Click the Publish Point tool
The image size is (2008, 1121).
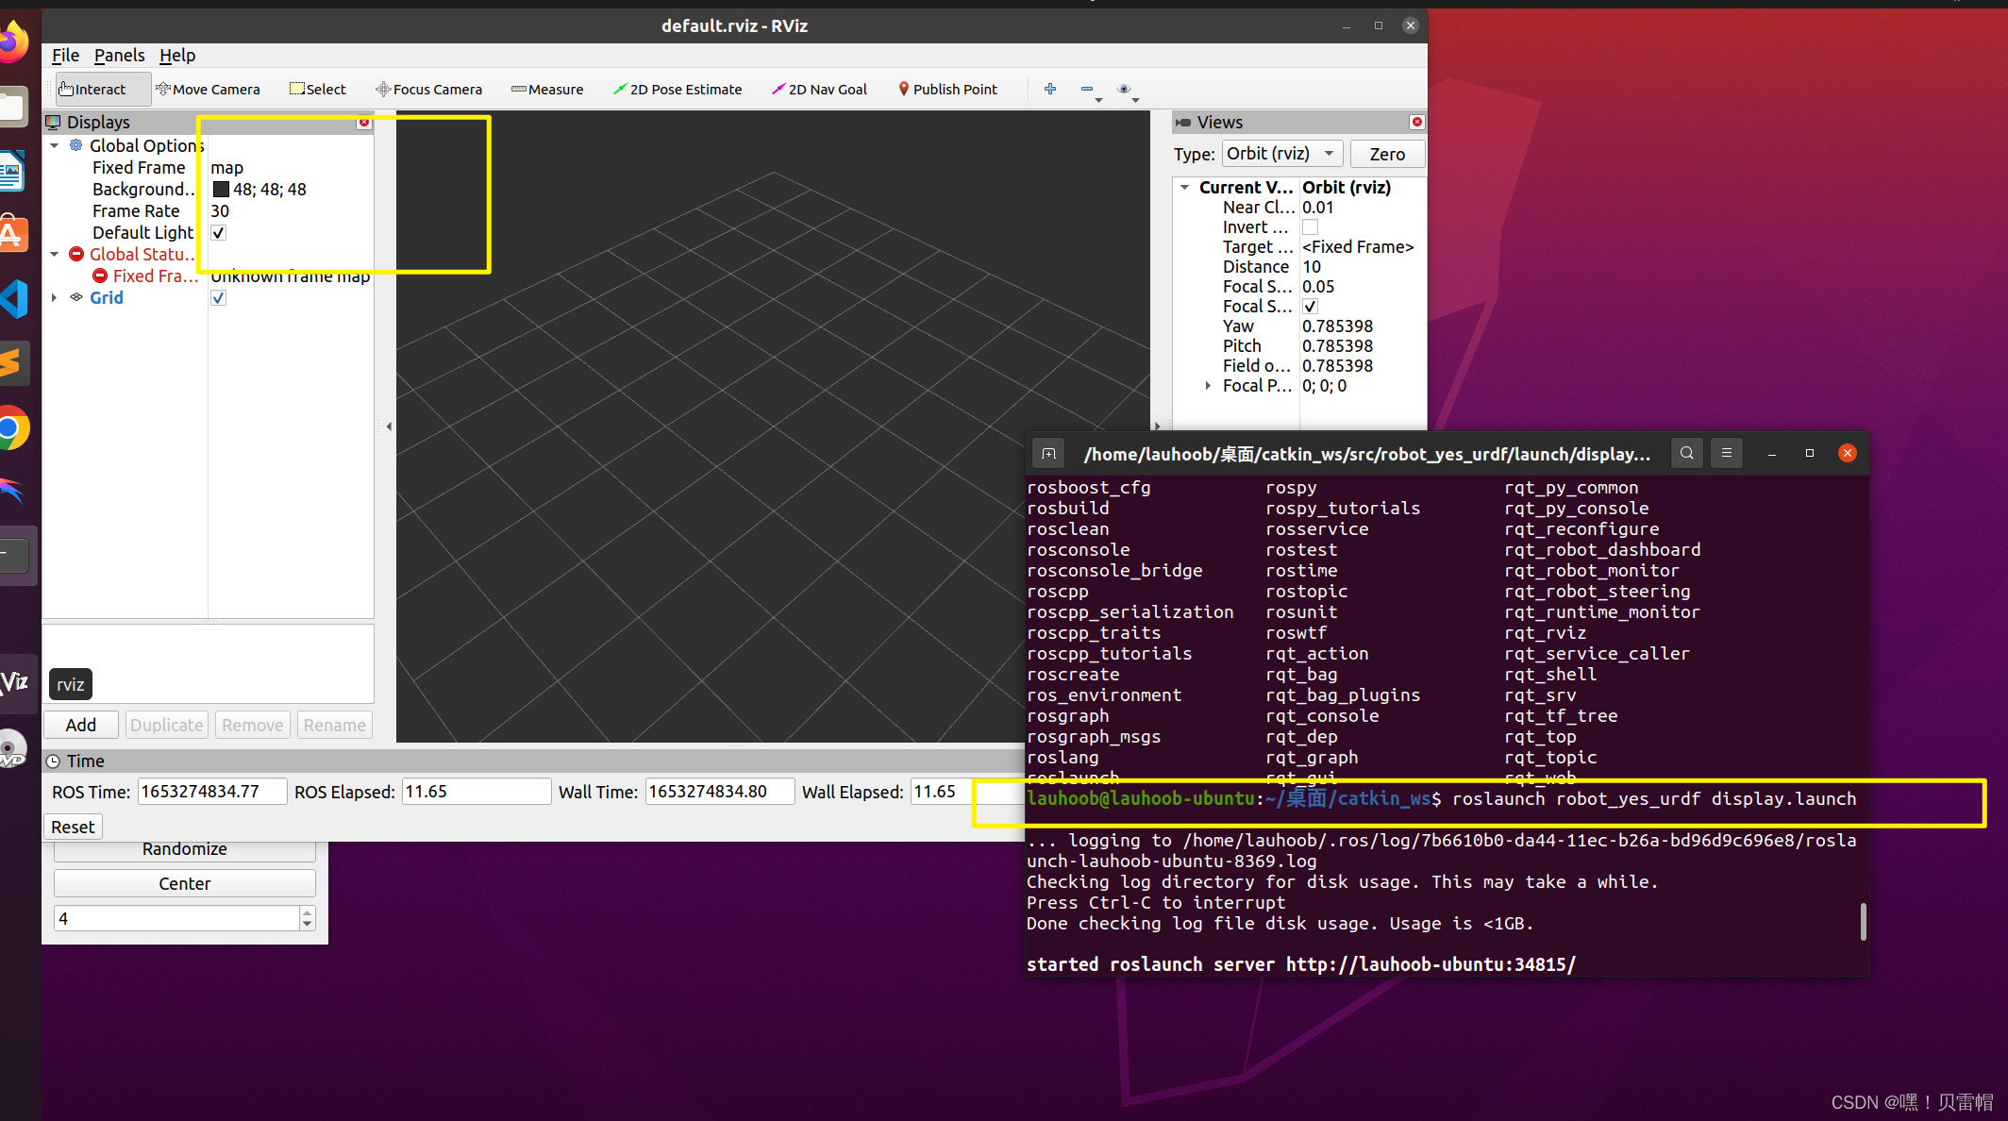(947, 90)
